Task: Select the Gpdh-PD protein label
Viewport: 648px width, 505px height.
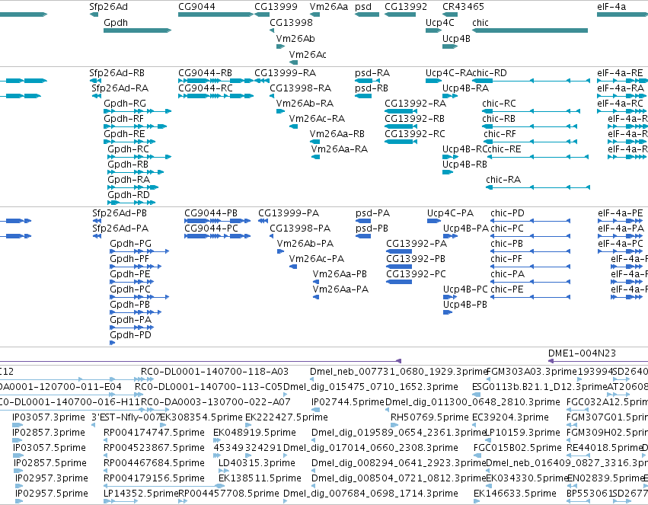Action: 131,335
